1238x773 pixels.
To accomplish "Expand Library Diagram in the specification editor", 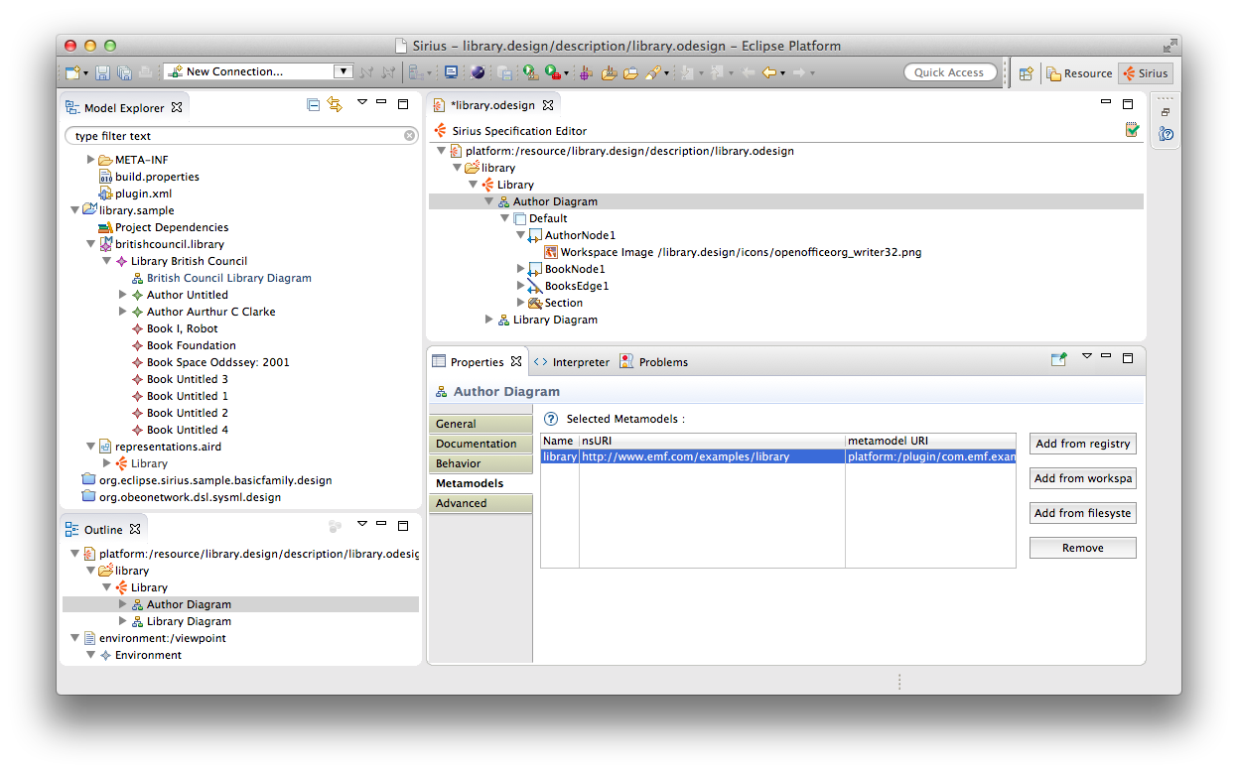I will tap(488, 320).
